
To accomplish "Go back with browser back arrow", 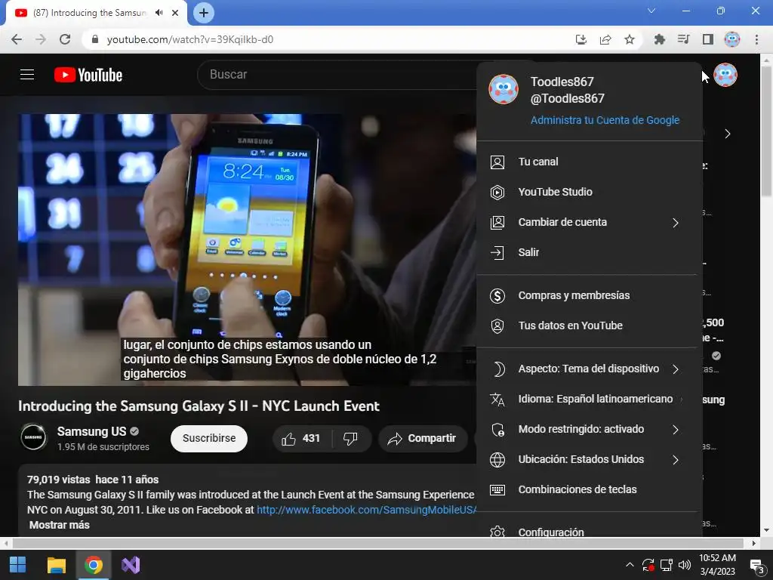I will tap(17, 39).
